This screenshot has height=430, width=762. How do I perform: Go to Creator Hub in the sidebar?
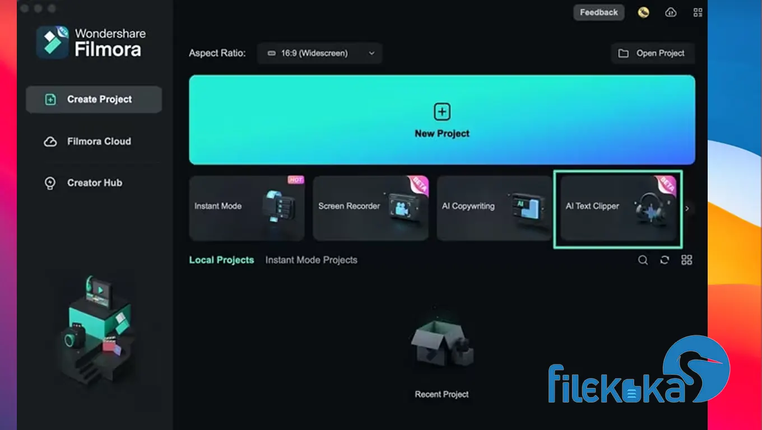click(94, 183)
